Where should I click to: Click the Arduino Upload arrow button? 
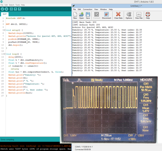tap(6, 9)
